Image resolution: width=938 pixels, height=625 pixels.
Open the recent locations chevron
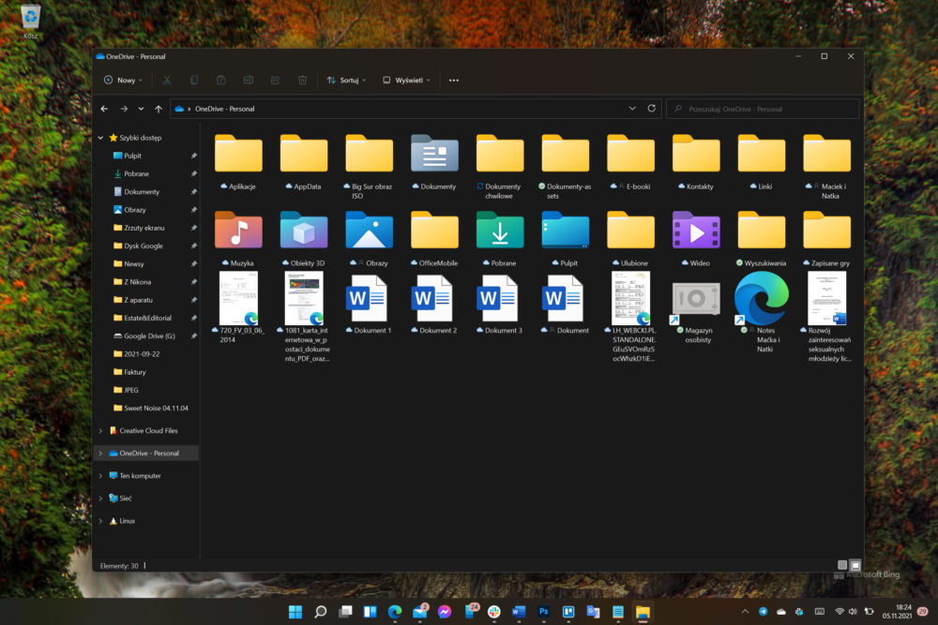pyautogui.click(x=142, y=109)
